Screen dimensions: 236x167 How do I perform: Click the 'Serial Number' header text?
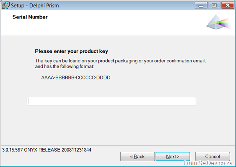[x=30, y=17]
